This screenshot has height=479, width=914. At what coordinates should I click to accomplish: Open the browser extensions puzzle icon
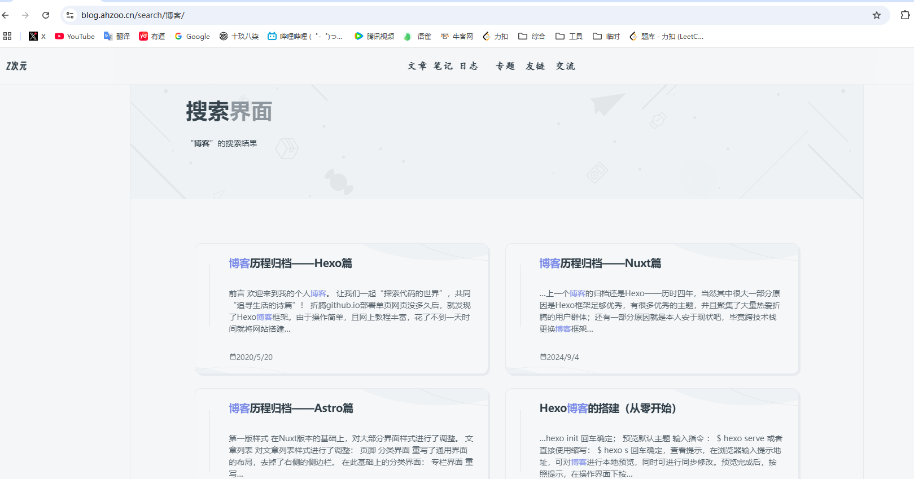904,15
